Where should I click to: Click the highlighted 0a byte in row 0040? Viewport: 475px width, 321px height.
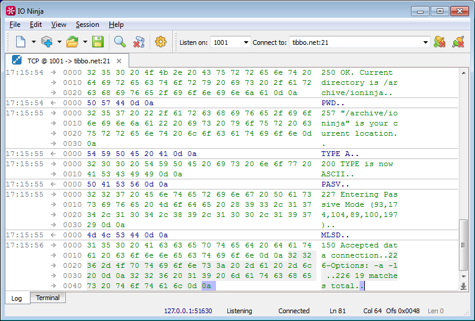click(x=206, y=286)
